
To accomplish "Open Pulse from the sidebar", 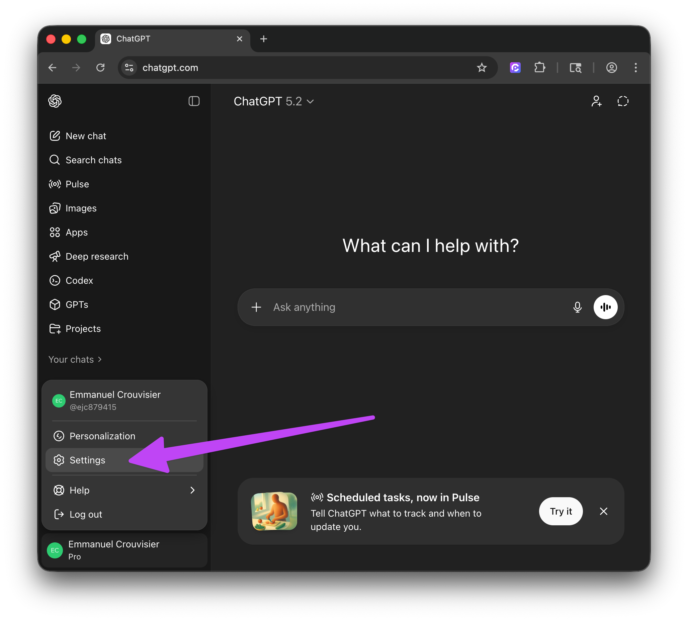I will point(77,184).
